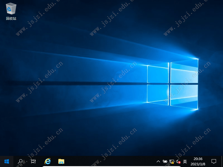Screen dimensions: 223x167
Task: Open network status tray icon
Action: click(x=172, y=161)
